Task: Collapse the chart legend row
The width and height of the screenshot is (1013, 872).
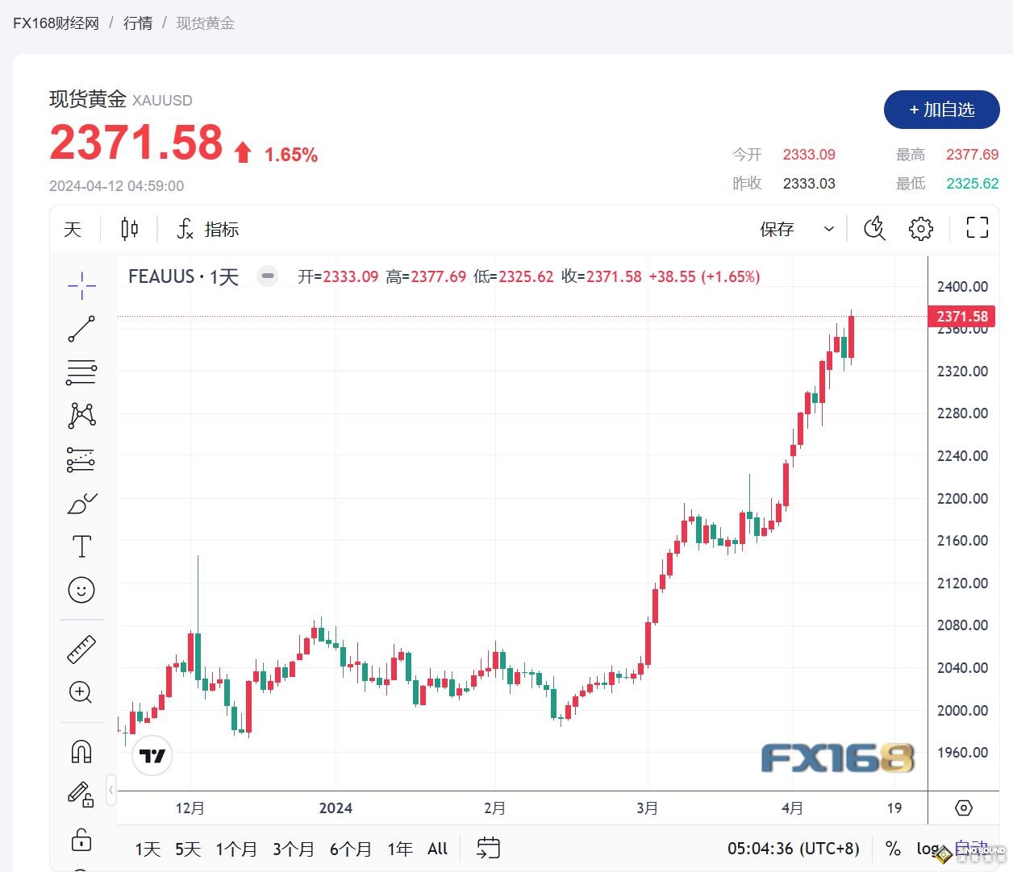Action: (x=267, y=276)
